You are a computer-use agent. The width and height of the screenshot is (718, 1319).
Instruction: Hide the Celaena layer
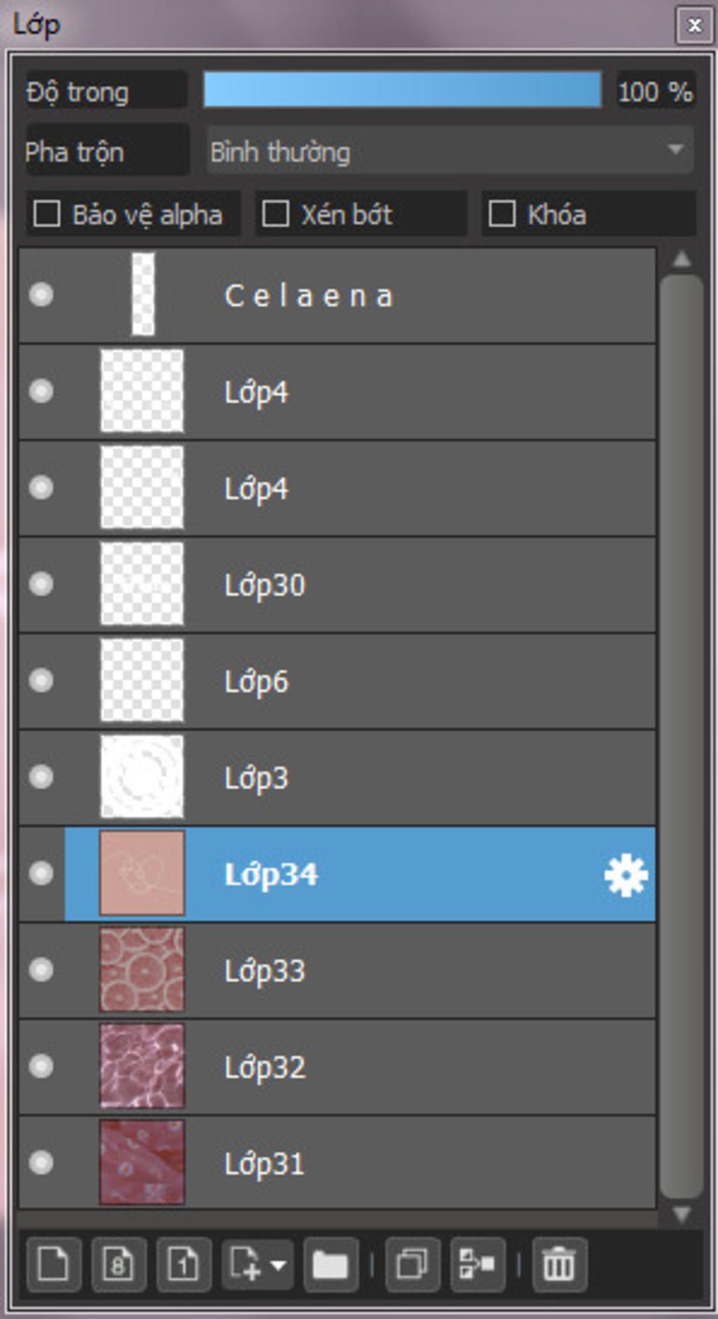(41, 295)
